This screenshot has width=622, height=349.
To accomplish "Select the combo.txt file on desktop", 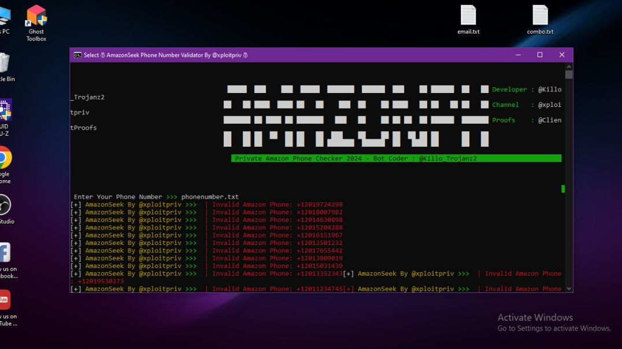I will click(x=540, y=17).
